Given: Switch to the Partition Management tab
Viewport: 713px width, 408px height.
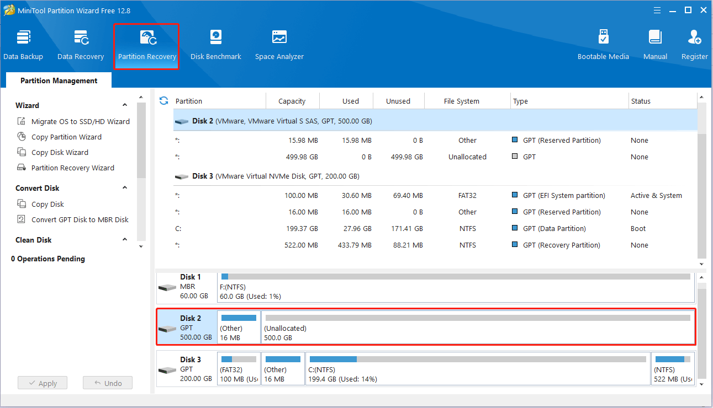Looking at the screenshot, I should pyautogui.click(x=57, y=80).
